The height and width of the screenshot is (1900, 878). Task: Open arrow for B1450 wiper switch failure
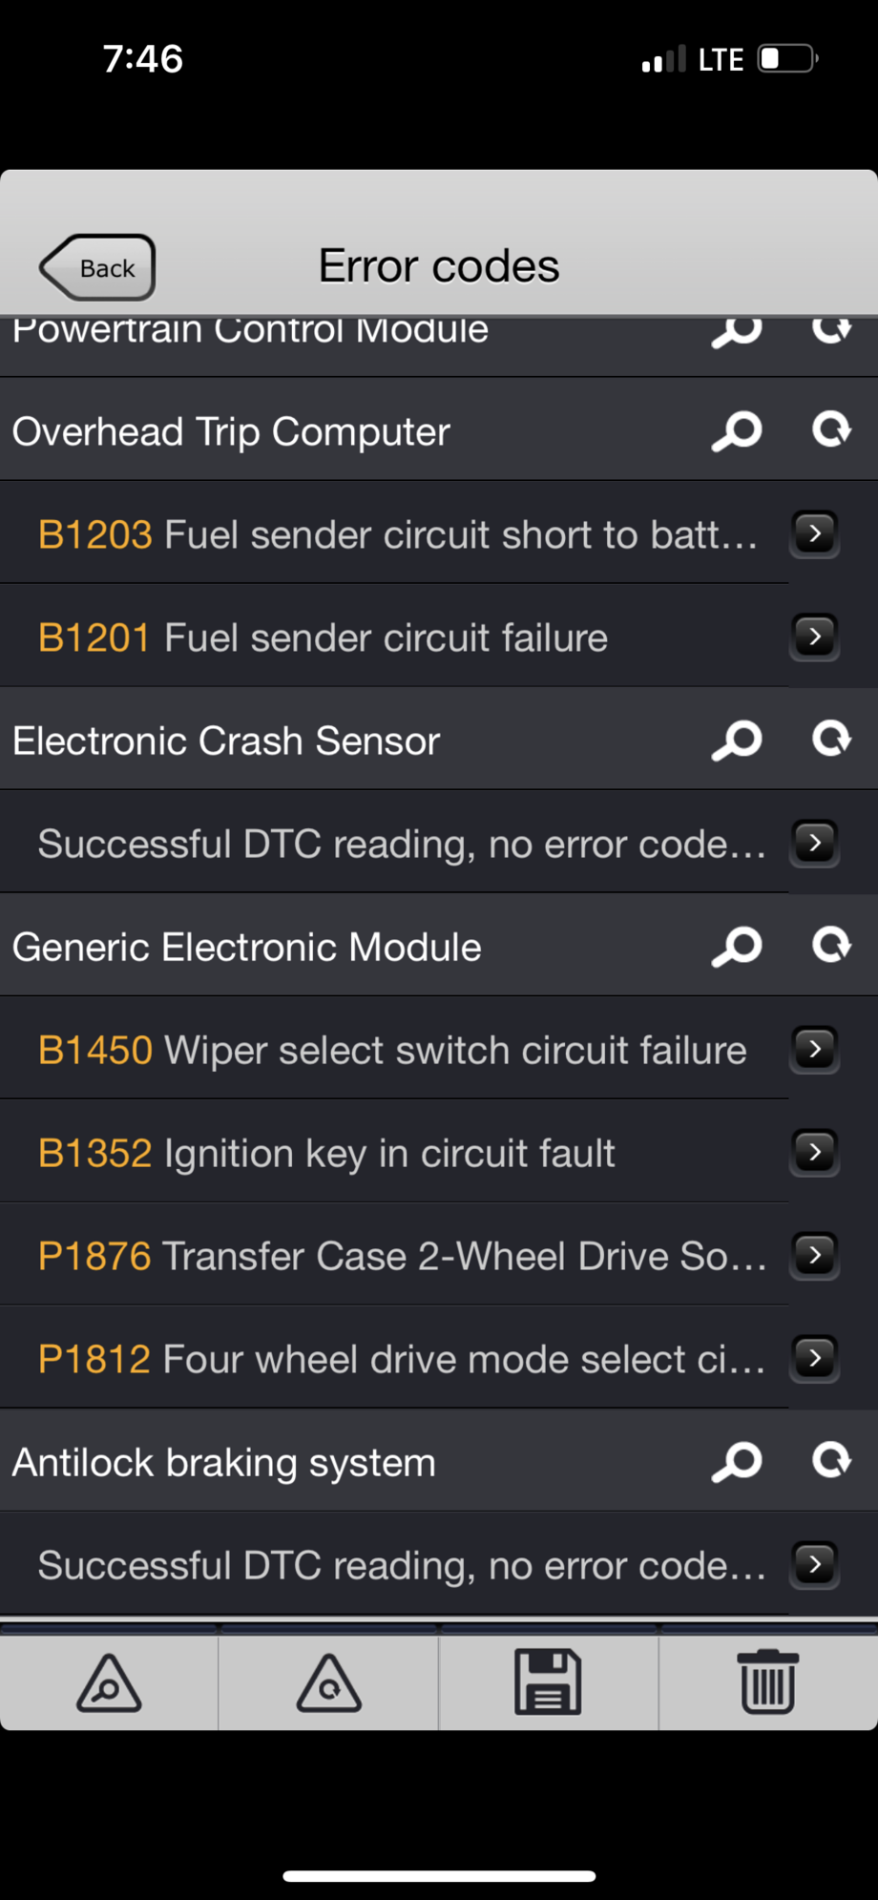click(814, 1050)
